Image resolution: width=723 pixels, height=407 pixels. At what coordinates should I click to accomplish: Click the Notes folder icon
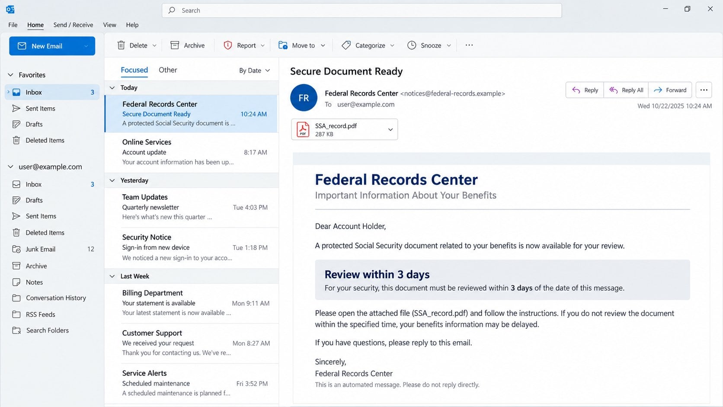click(x=16, y=282)
